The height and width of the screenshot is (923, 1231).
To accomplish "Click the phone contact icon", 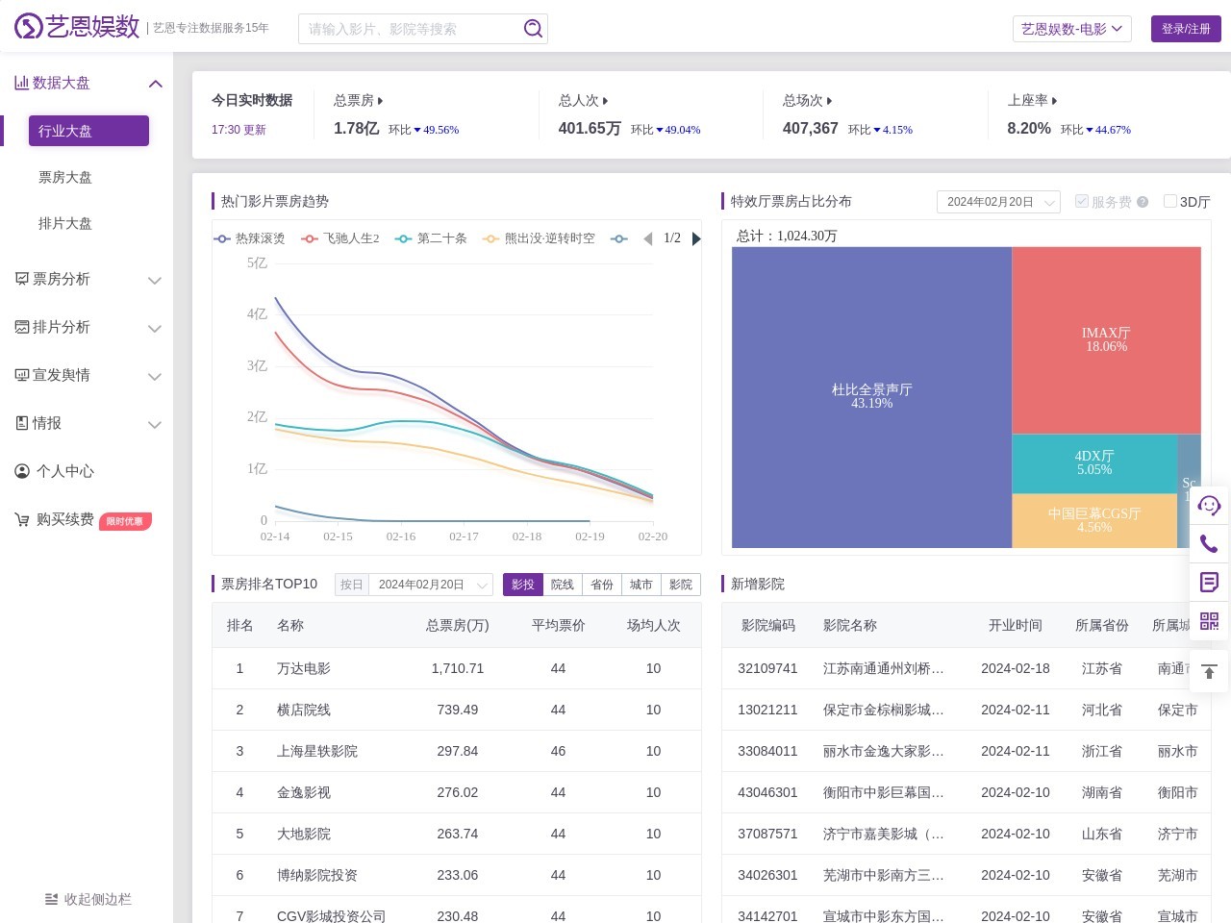I will pyautogui.click(x=1209, y=544).
